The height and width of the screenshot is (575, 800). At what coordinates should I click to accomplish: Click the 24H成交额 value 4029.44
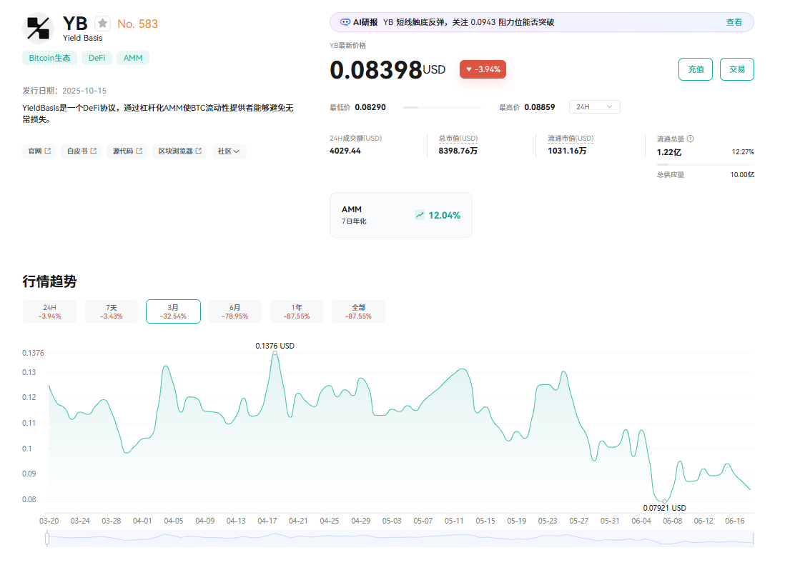(345, 151)
